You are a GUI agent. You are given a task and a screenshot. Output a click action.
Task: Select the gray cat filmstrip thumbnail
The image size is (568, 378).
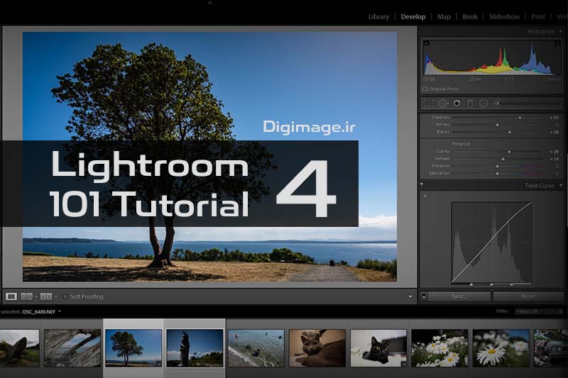(317, 348)
